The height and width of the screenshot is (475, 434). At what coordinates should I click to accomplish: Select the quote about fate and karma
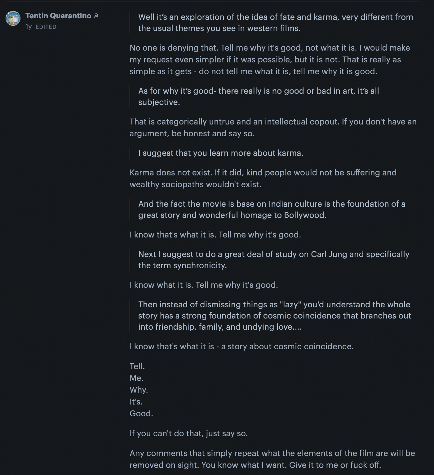tap(276, 23)
